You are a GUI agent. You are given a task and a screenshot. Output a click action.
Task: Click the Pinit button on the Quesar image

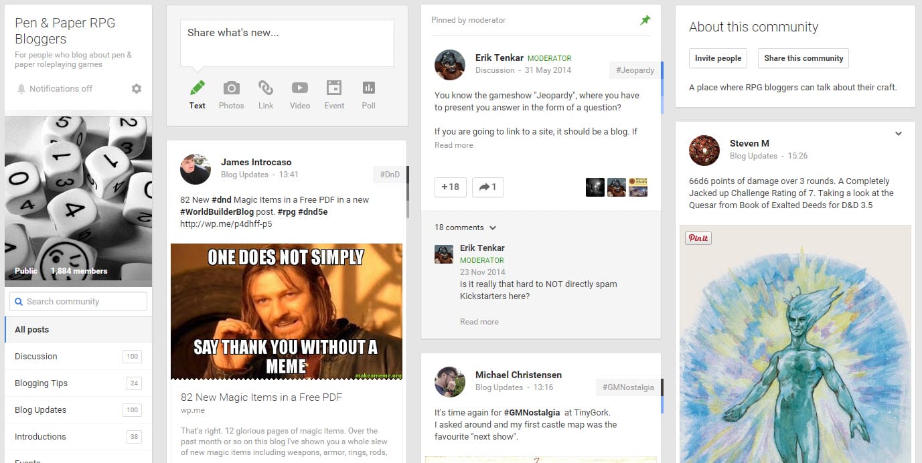(698, 238)
